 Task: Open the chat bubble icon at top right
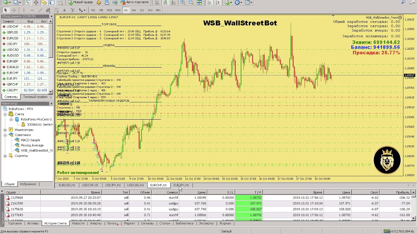412,2
